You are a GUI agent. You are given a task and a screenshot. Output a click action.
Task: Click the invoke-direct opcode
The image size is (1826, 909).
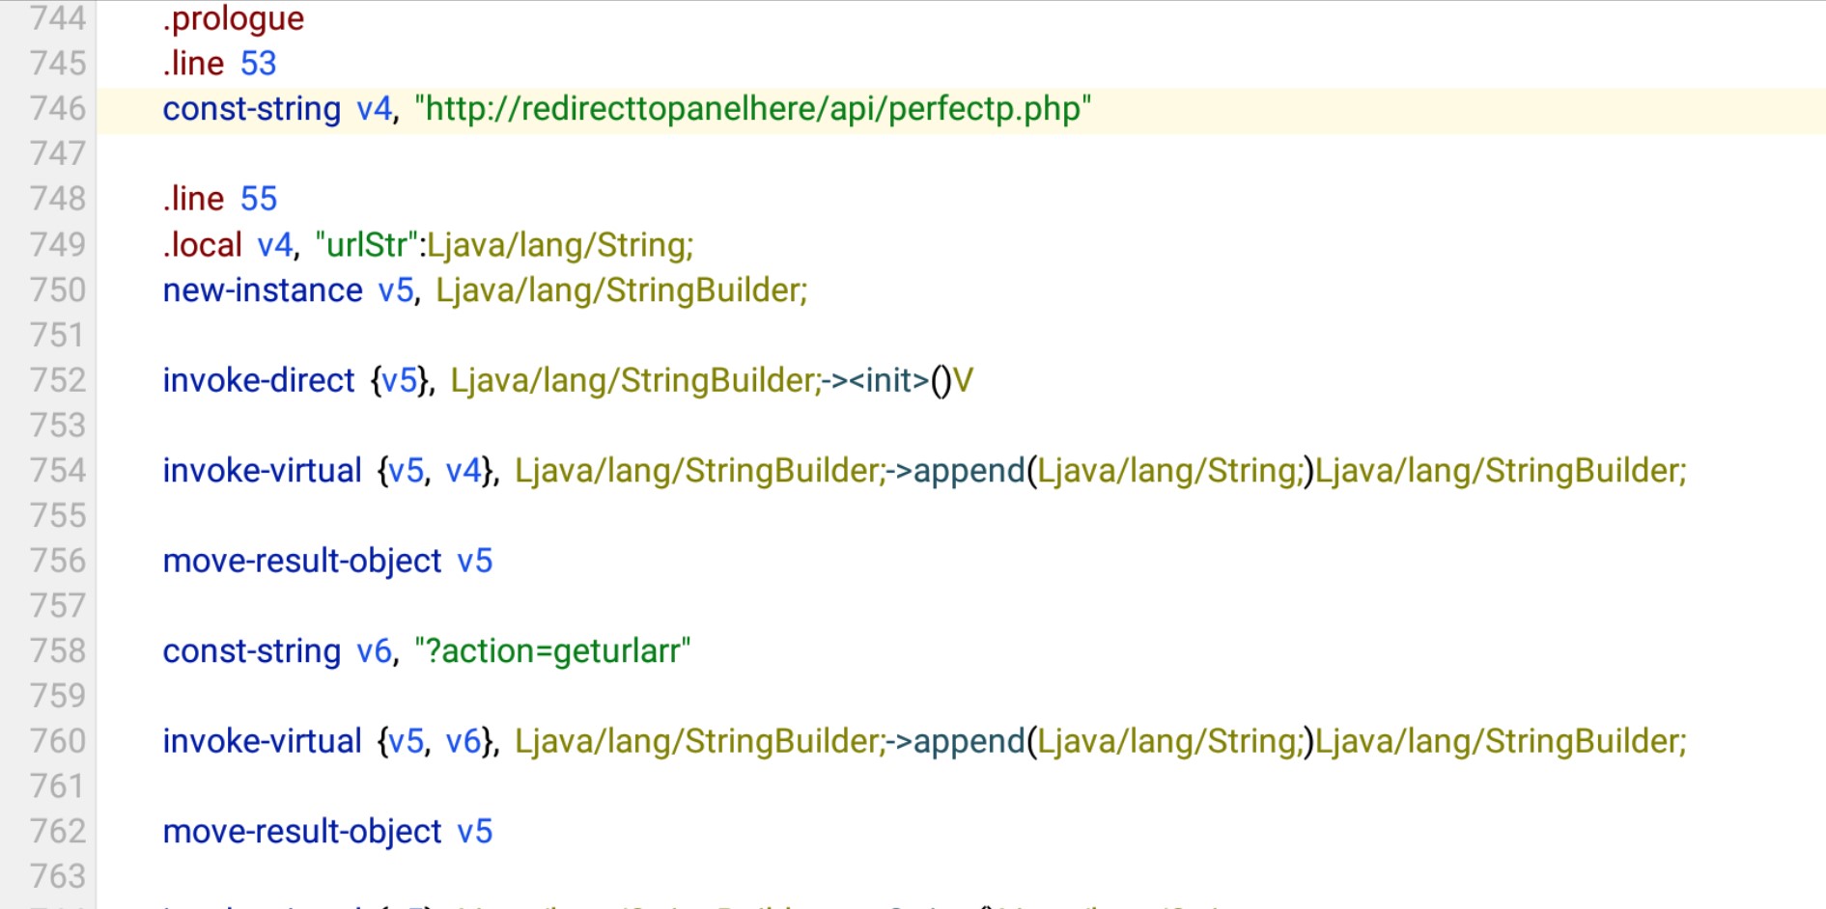coord(258,381)
